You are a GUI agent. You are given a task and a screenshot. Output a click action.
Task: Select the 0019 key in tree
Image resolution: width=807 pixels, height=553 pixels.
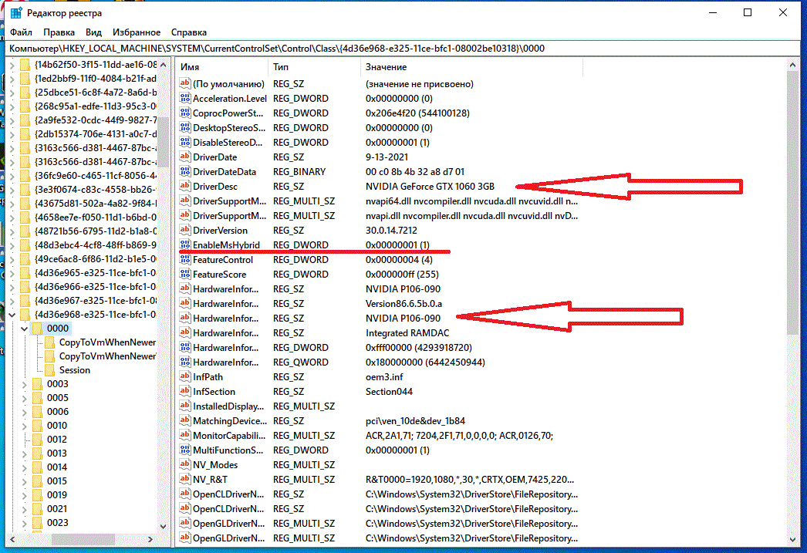coord(57,495)
